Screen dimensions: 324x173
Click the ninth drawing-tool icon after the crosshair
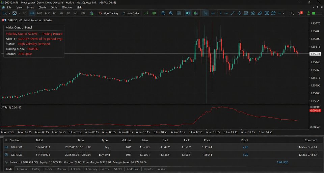[x=273, y=13]
